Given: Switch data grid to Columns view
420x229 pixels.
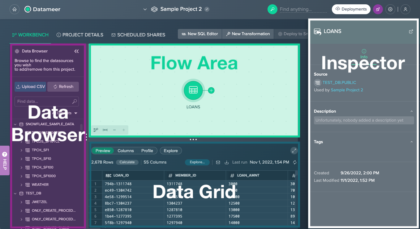Looking at the screenshot, I should [126, 151].
